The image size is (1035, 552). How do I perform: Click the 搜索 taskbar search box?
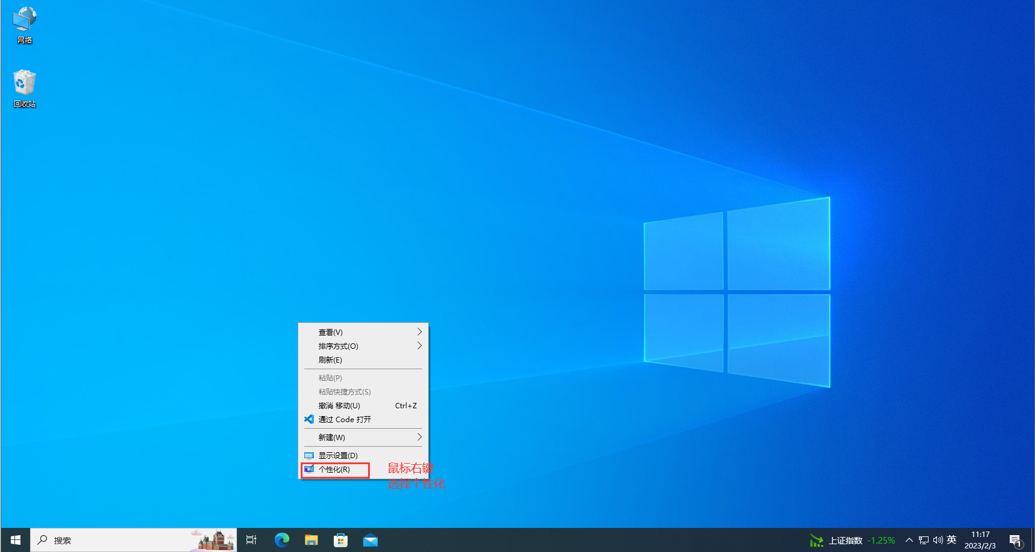click(134, 540)
